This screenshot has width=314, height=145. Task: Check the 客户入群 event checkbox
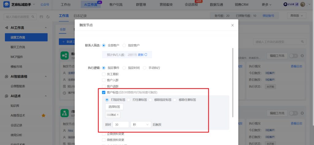point(104,80)
